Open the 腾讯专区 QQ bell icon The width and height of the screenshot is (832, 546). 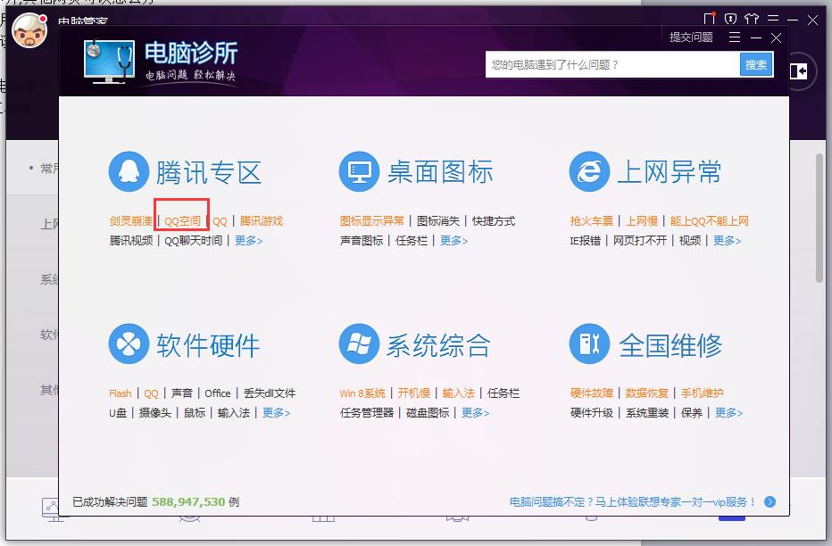pyautogui.click(x=129, y=171)
